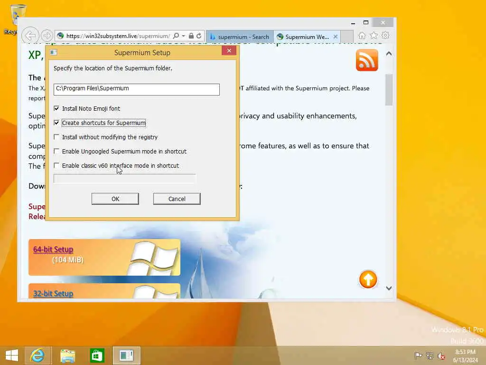Click the browser Back arrow button
The height and width of the screenshot is (365, 486).
(30, 36)
